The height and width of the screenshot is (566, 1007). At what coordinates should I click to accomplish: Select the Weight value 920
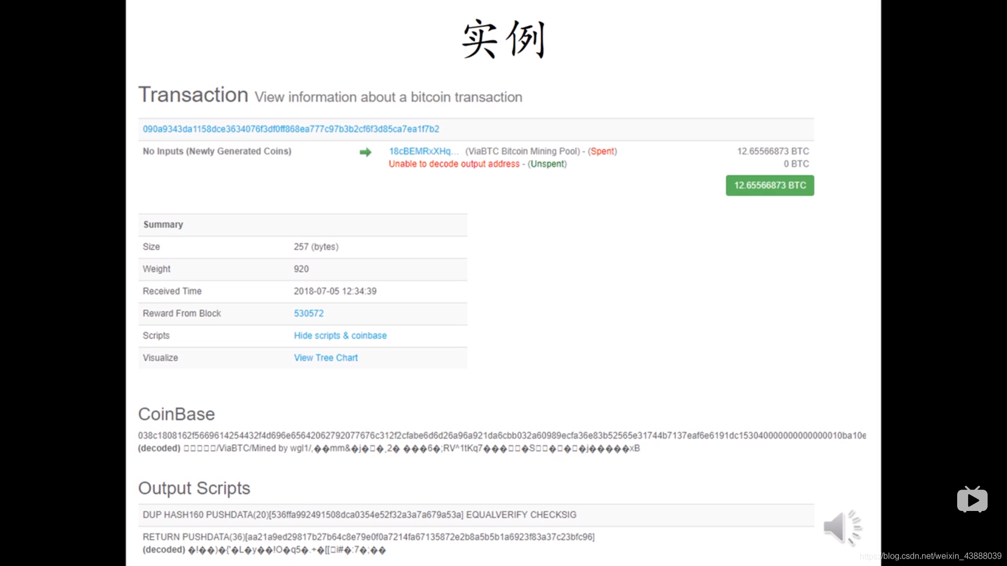pyautogui.click(x=301, y=269)
